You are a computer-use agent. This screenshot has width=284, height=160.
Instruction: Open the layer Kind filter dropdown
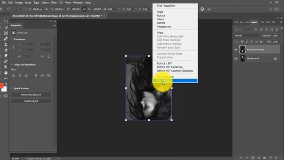[243, 29]
